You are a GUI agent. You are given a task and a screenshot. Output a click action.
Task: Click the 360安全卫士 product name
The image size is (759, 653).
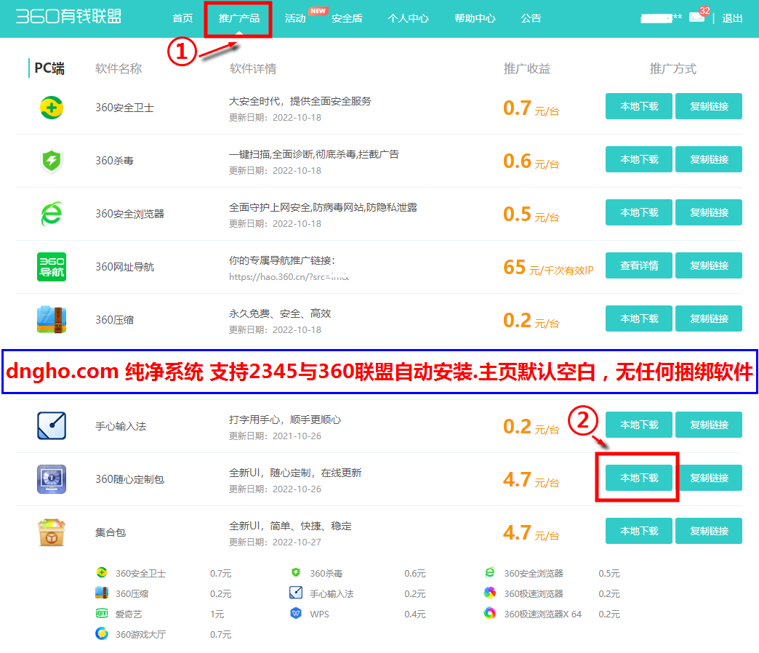[124, 108]
